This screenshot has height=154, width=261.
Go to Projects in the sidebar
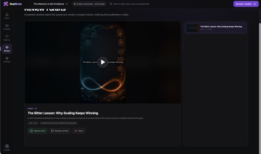click(7, 27)
